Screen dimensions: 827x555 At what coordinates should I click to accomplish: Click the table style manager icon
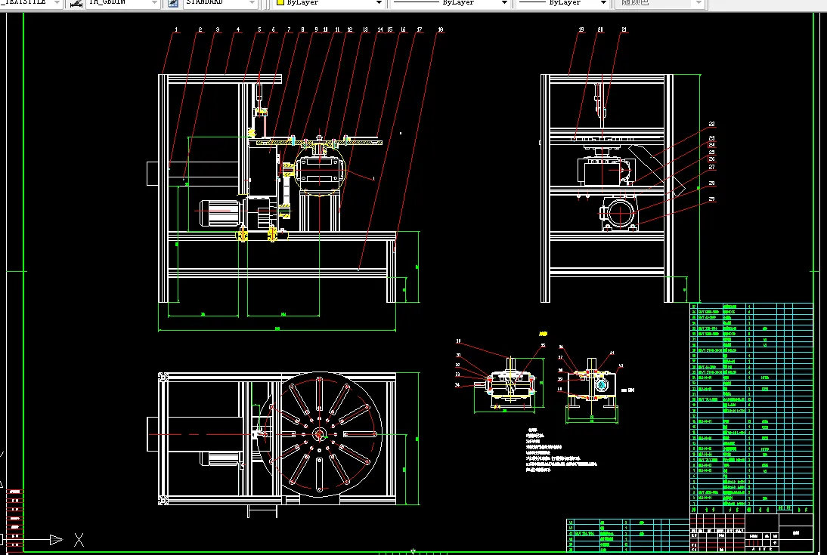[173, 3]
